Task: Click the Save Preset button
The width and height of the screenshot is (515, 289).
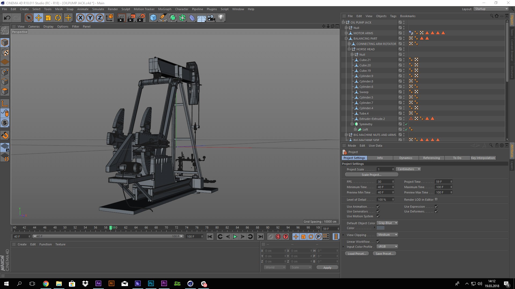Action: [x=384, y=254]
